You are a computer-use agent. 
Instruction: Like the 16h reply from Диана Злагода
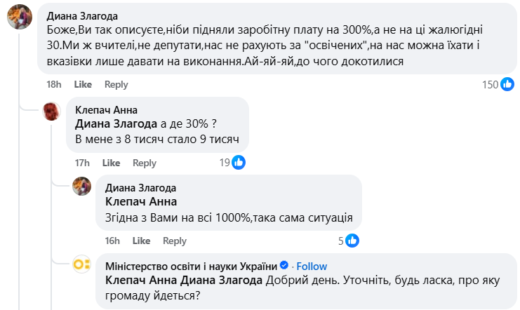141,241
